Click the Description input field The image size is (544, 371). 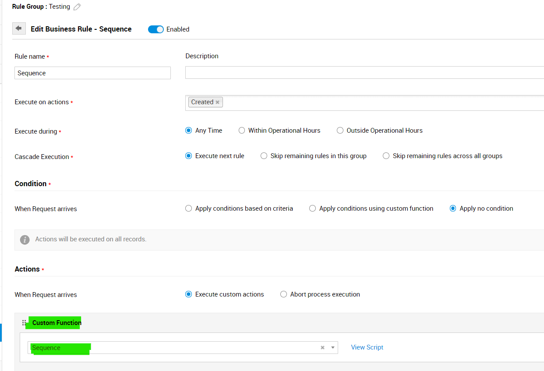point(364,73)
